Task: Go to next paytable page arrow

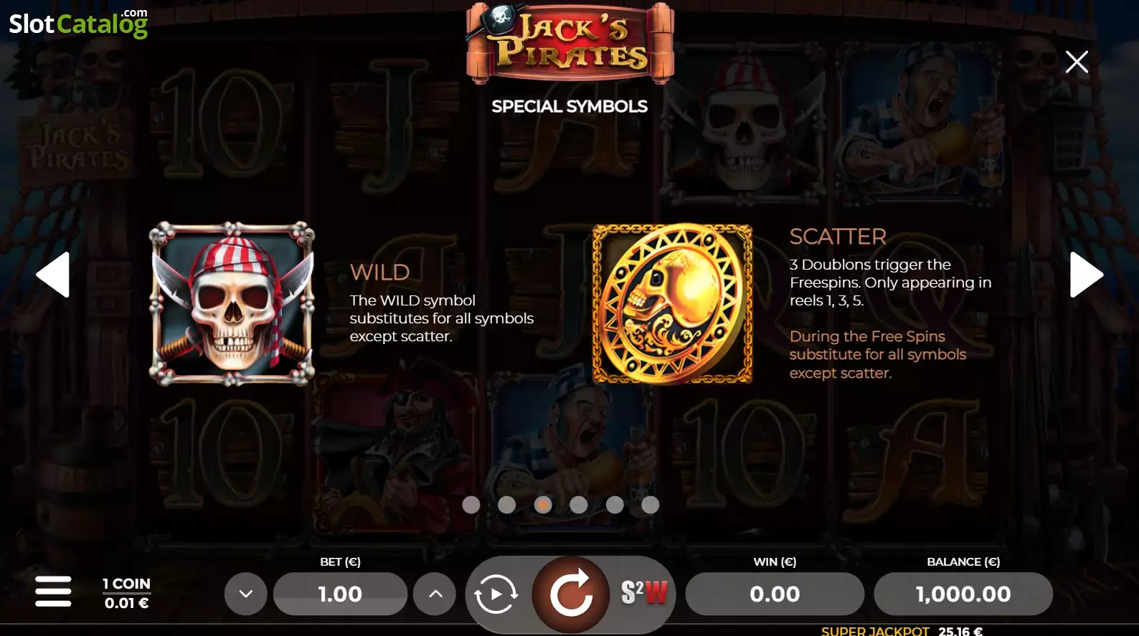Action: pos(1087,275)
